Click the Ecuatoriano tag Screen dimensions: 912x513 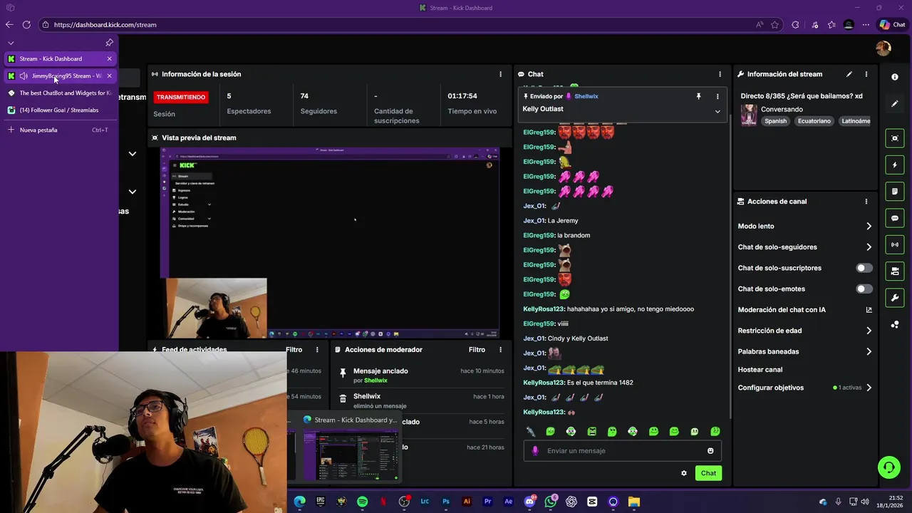pos(814,121)
